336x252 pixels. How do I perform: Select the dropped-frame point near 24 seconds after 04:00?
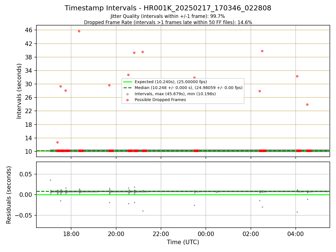307,104
